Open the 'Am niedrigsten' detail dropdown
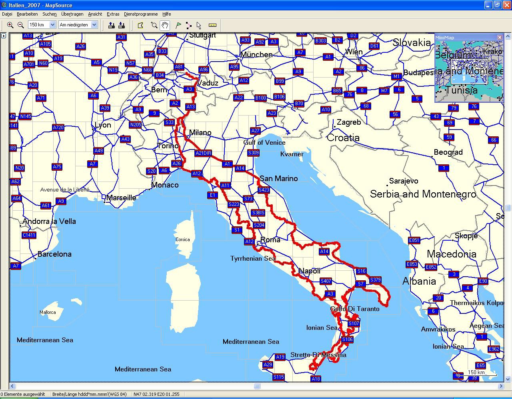Screen dimensions: 512x399 94,25
